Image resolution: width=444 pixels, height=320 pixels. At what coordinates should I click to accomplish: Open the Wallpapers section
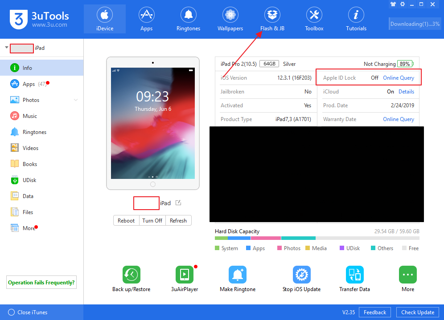point(230,19)
